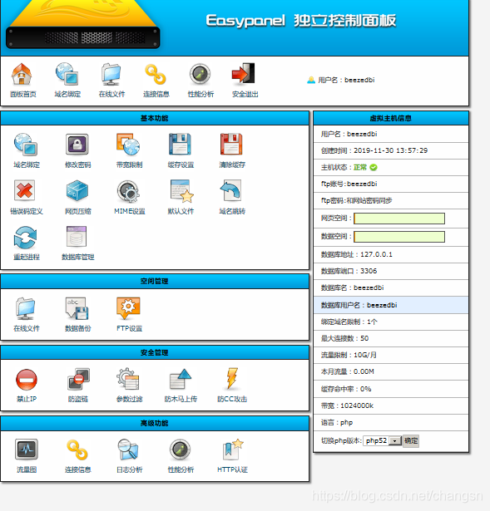Image resolution: width=490 pixels, height=511 pixels.
Task: Click 域名绑定 in the top toolbar
Action: [67, 74]
